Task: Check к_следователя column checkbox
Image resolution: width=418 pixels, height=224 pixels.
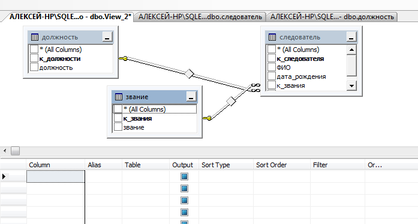Action: pos(272,59)
